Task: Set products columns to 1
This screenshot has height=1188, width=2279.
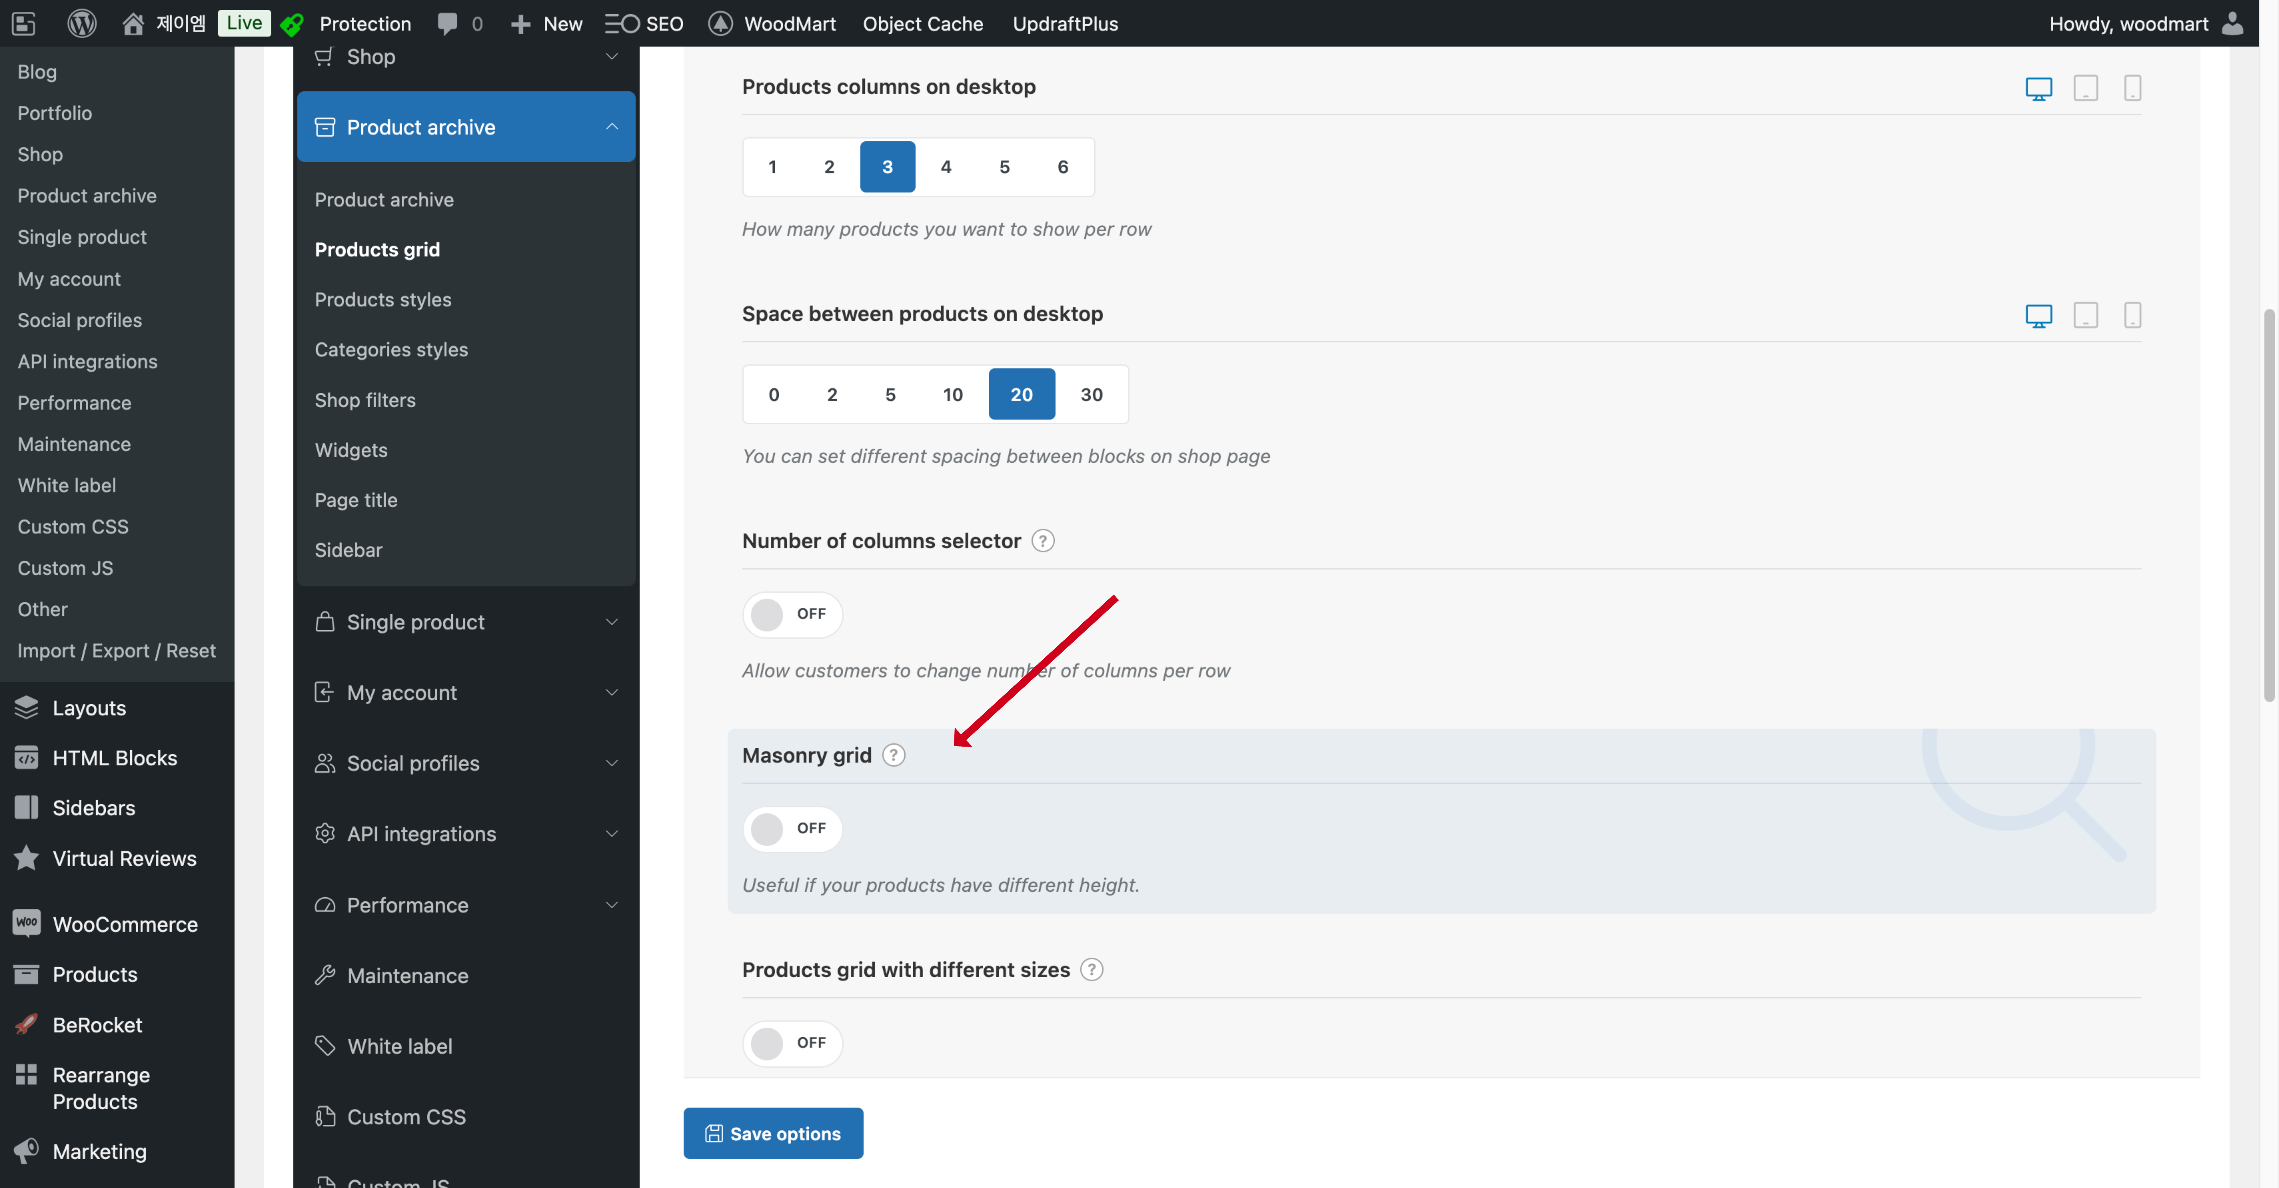Action: [772, 167]
